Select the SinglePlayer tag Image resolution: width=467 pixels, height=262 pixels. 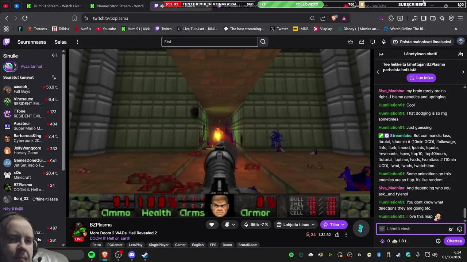point(159,245)
